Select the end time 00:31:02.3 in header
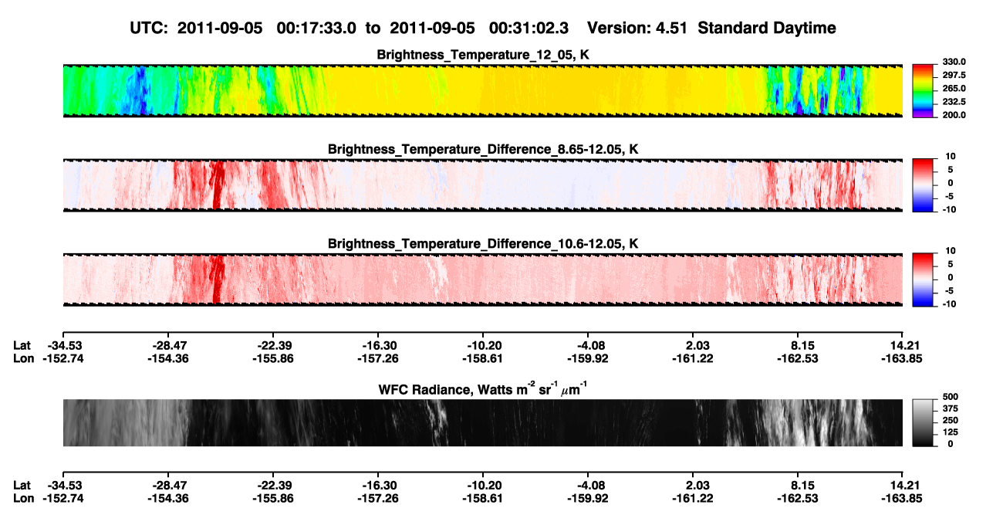This screenshot has width=1003, height=515. tap(529, 28)
